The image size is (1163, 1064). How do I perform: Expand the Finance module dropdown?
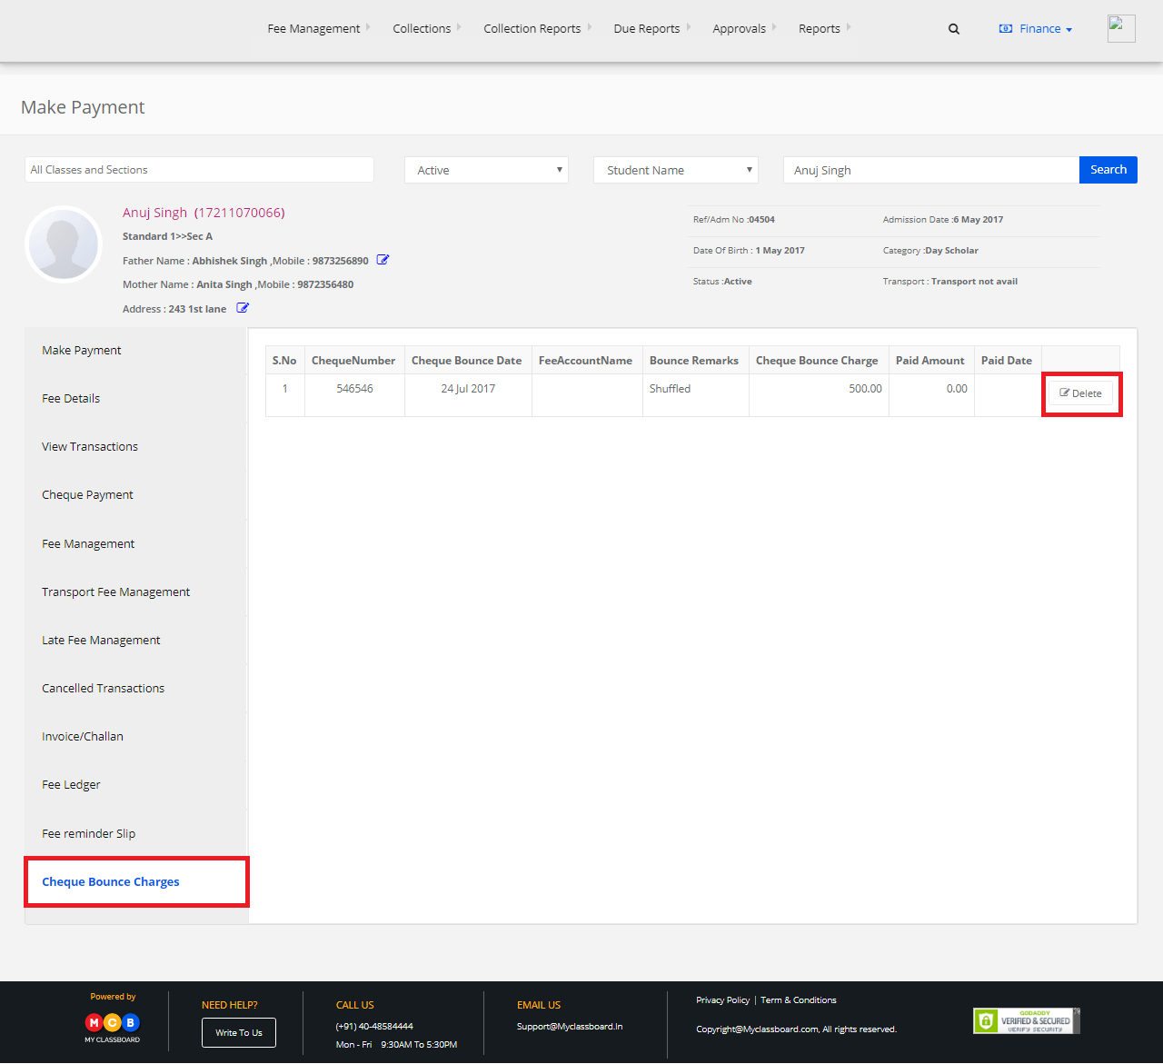coord(1036,29)
